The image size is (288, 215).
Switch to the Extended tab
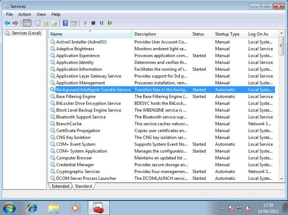[61, 186]
